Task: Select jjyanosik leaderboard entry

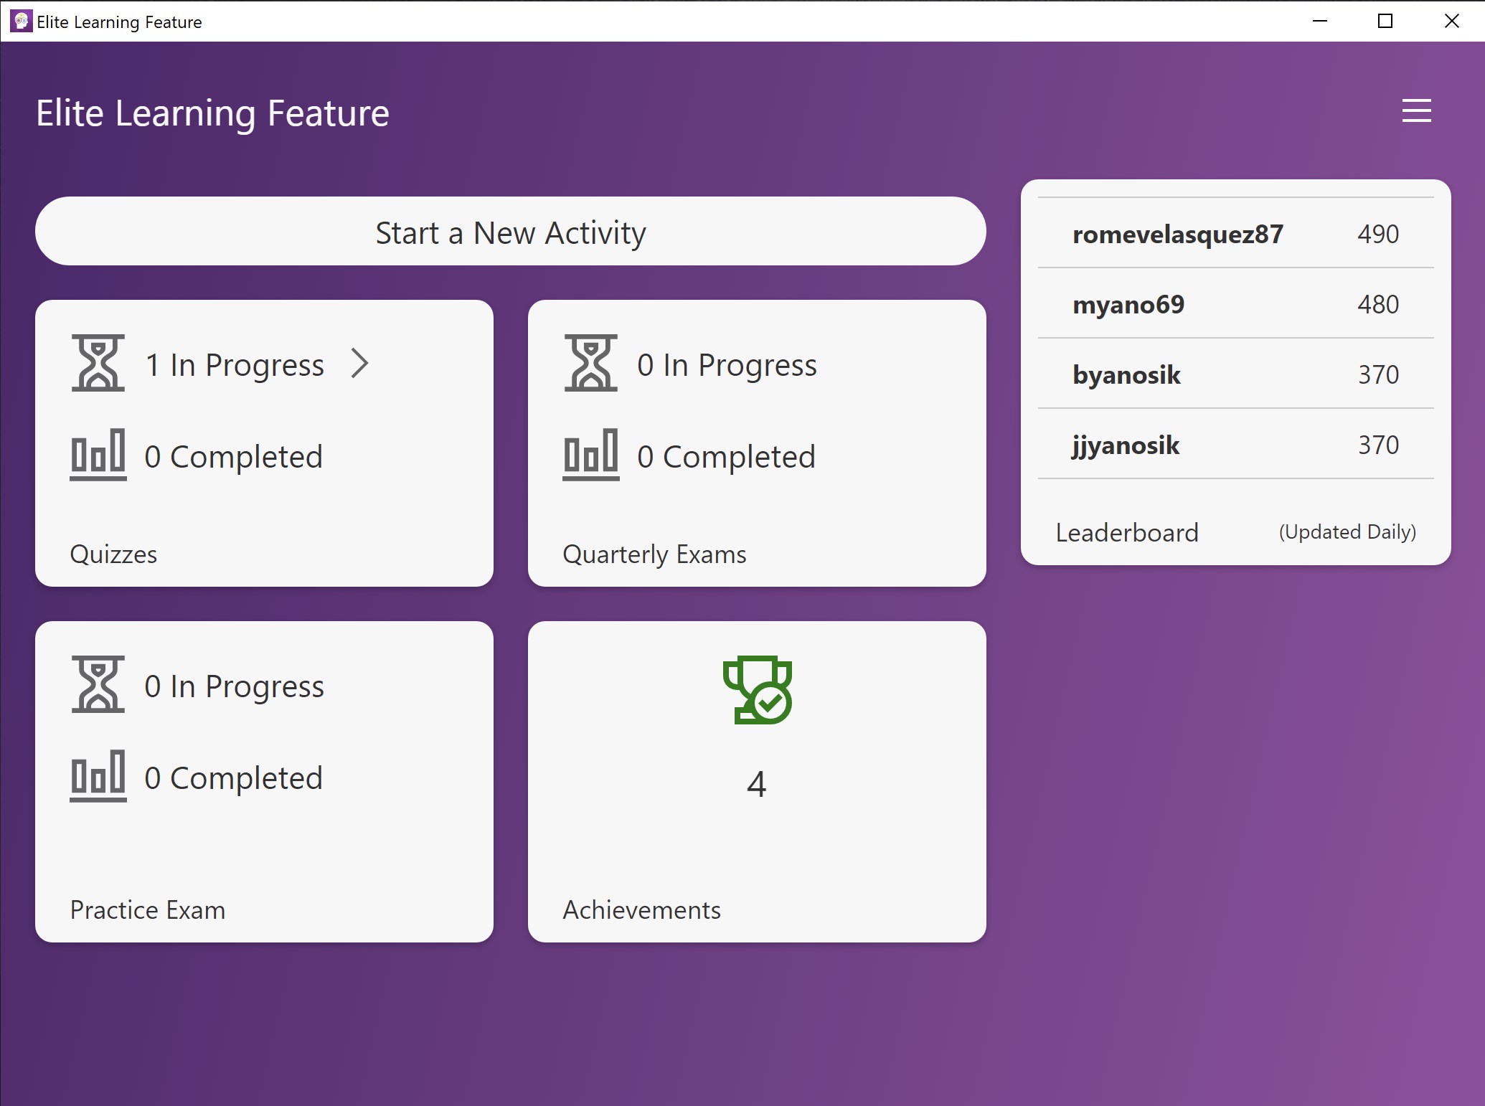Action: pyautogui.click(x=1125, y=445)
